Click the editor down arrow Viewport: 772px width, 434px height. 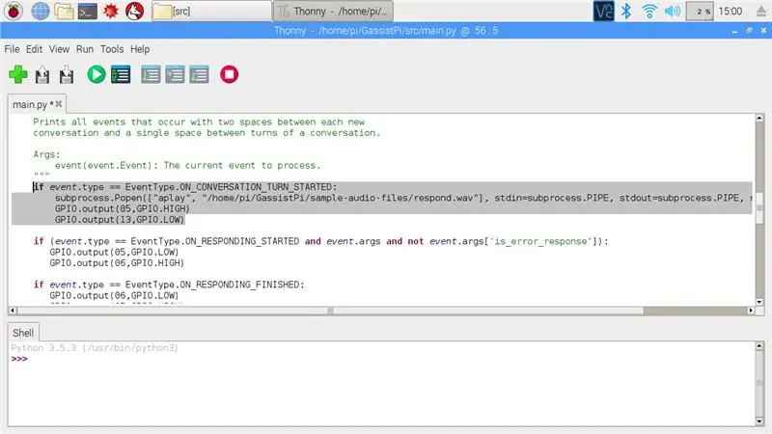coord(759,302)
